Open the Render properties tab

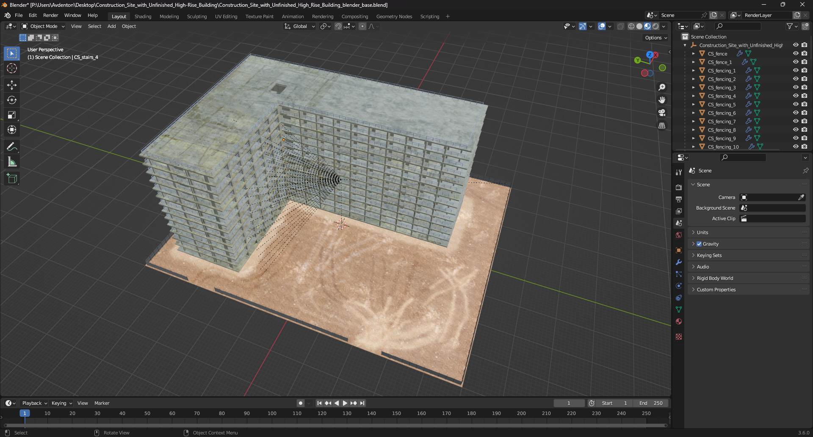click(679, 187)
